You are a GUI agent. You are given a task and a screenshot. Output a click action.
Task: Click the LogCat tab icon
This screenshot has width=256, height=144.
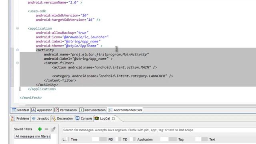pos(97,118)
